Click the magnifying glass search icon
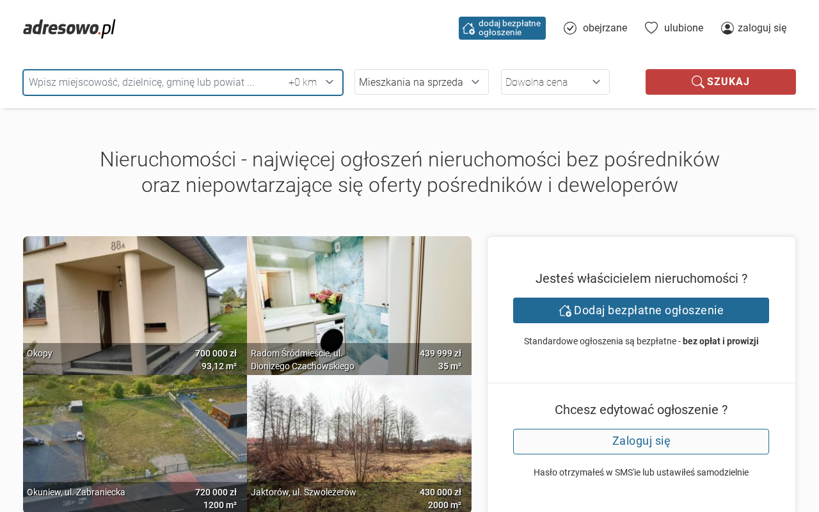The height and width of the screenshot is (512, 819). (697, 82)
